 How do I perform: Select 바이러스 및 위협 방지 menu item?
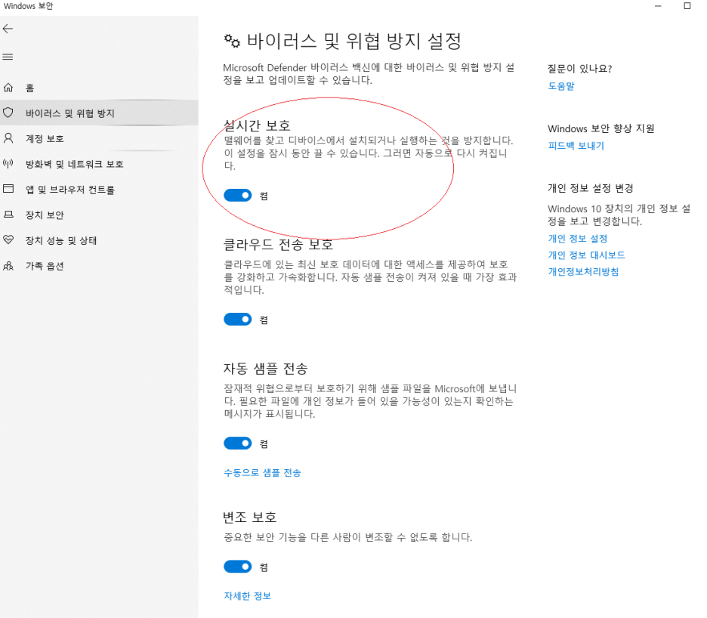click(99, 113)
